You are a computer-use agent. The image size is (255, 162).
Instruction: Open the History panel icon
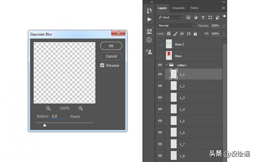(x=149, y=11)
